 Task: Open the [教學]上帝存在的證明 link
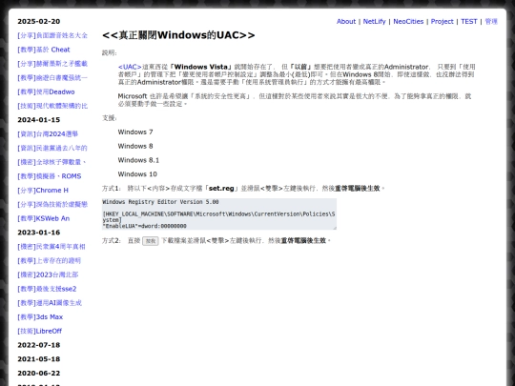point(50,260)
